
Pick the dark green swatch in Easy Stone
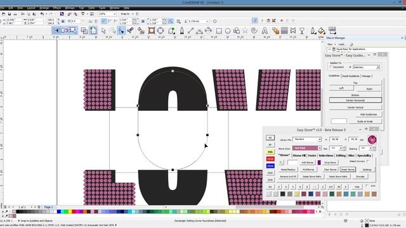point(332,194)
